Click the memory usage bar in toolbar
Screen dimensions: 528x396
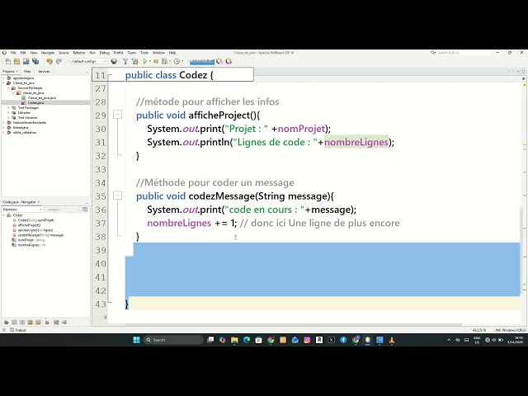(x=202, y=61)
